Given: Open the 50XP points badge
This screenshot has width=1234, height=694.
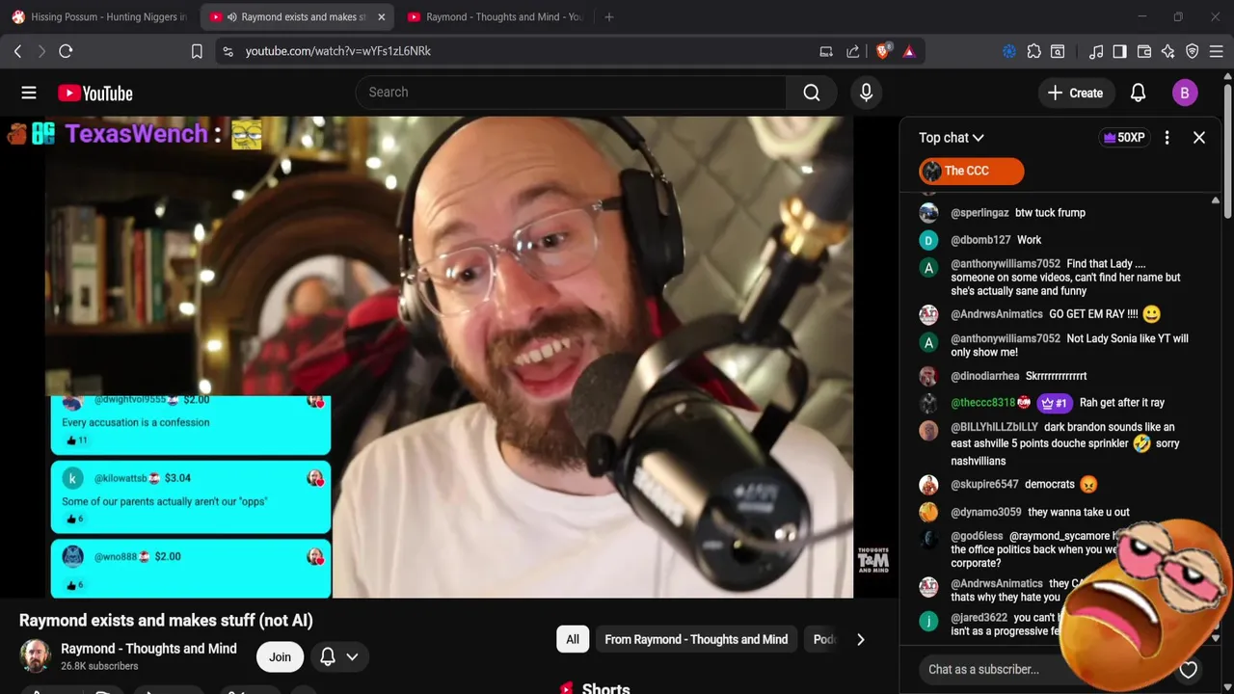Looking at the screenshot, I should pyautogui.click(x=1123, y=138).
